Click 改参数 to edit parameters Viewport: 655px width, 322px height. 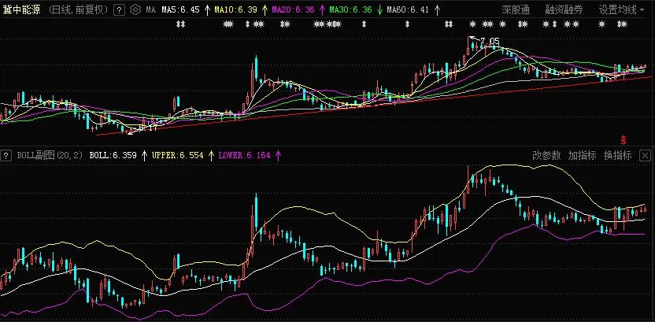546,155
